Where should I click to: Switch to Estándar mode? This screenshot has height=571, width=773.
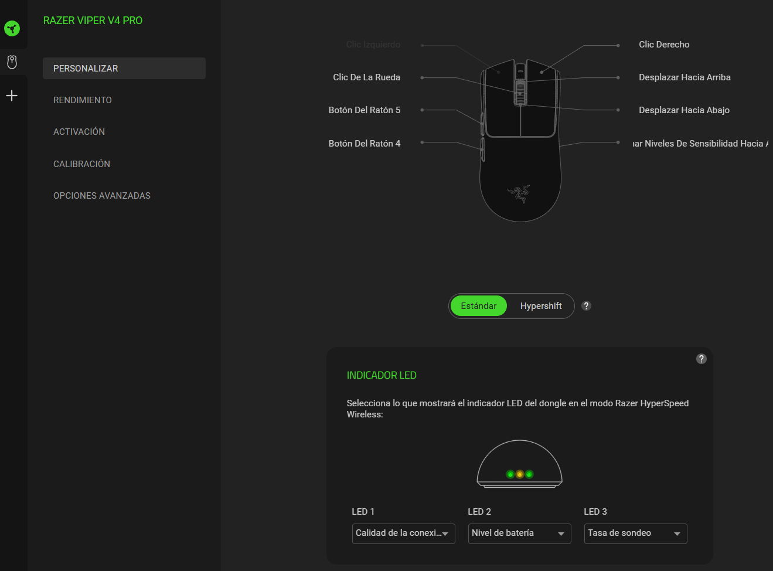click(x=478, y=306)
